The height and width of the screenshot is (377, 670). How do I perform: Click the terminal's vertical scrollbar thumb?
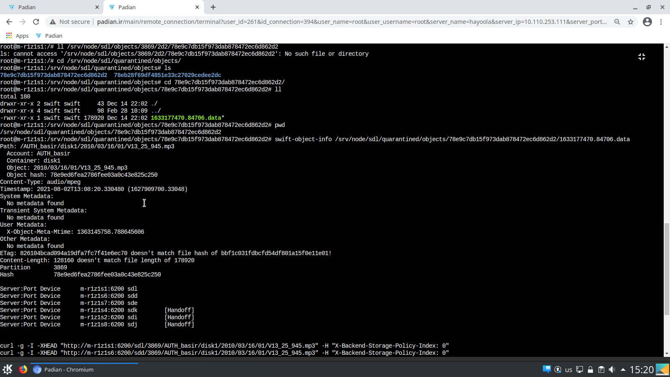click(x=667, y=269)
